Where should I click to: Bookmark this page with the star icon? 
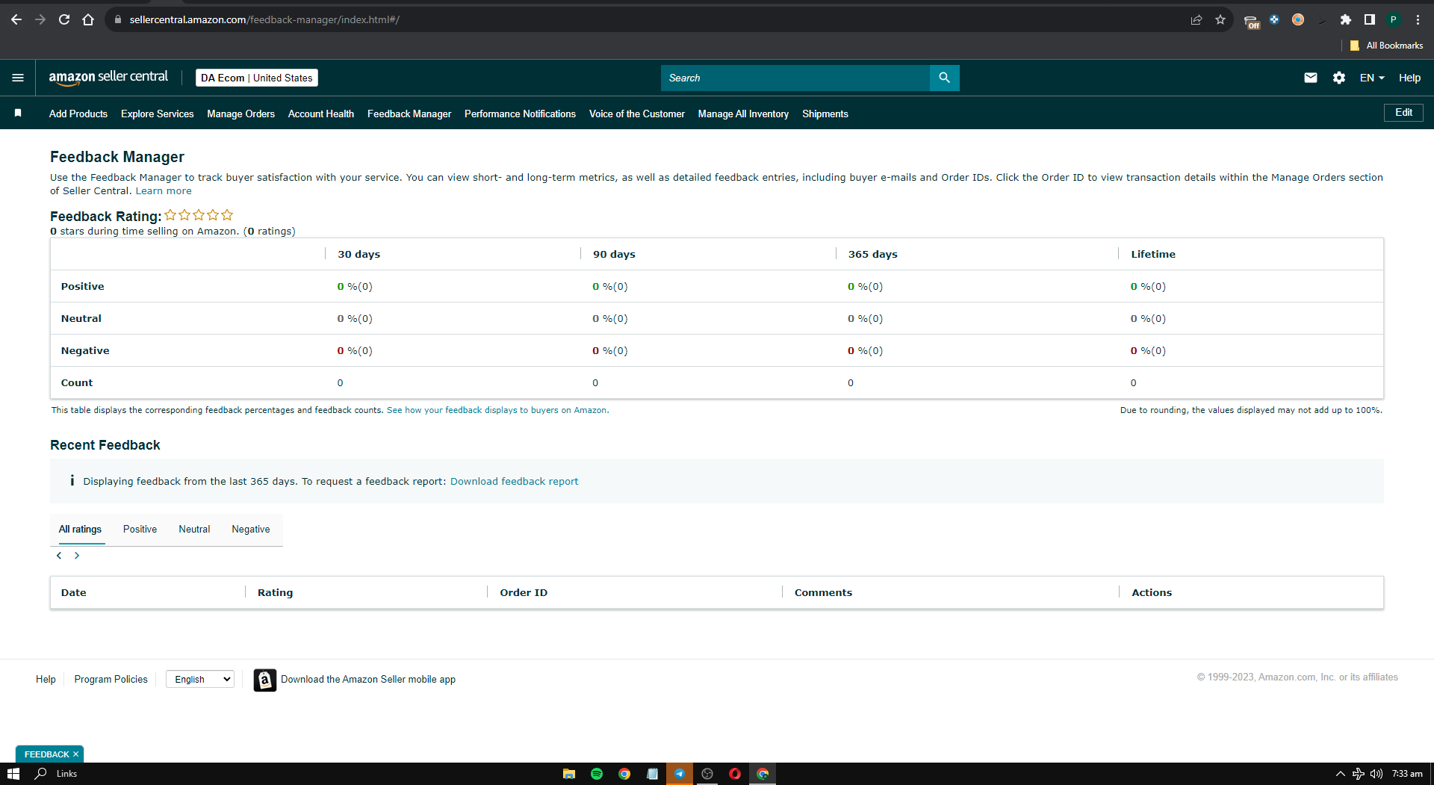1220,19
